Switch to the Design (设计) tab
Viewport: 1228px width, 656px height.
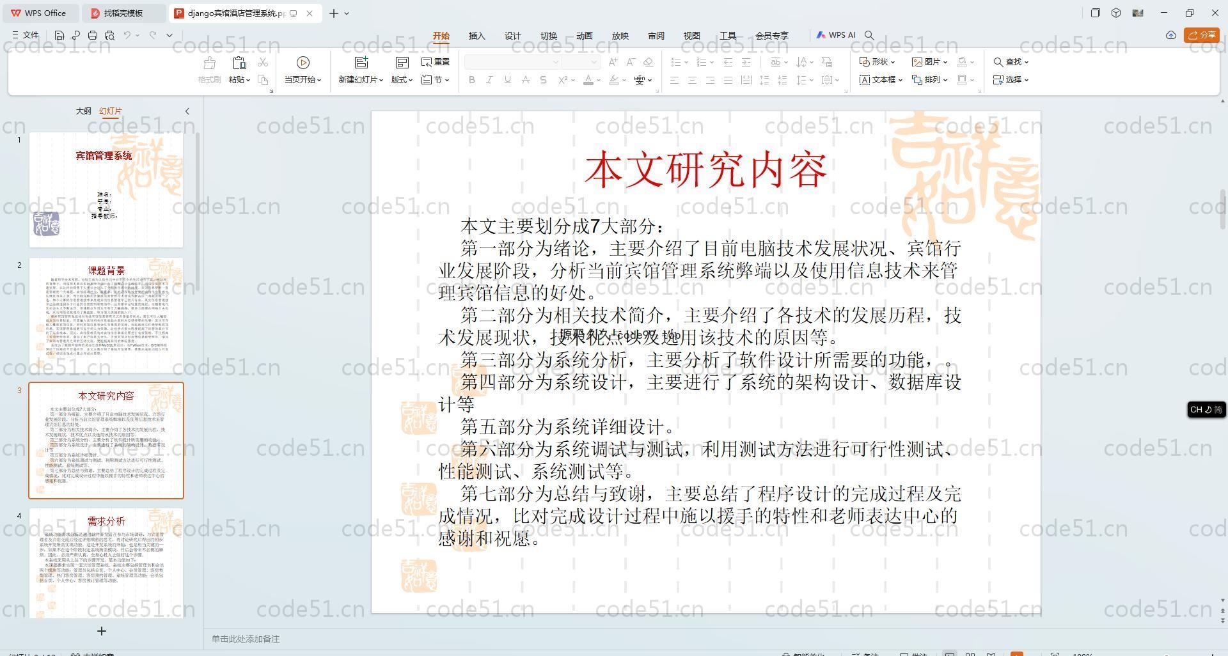(513, 36)
